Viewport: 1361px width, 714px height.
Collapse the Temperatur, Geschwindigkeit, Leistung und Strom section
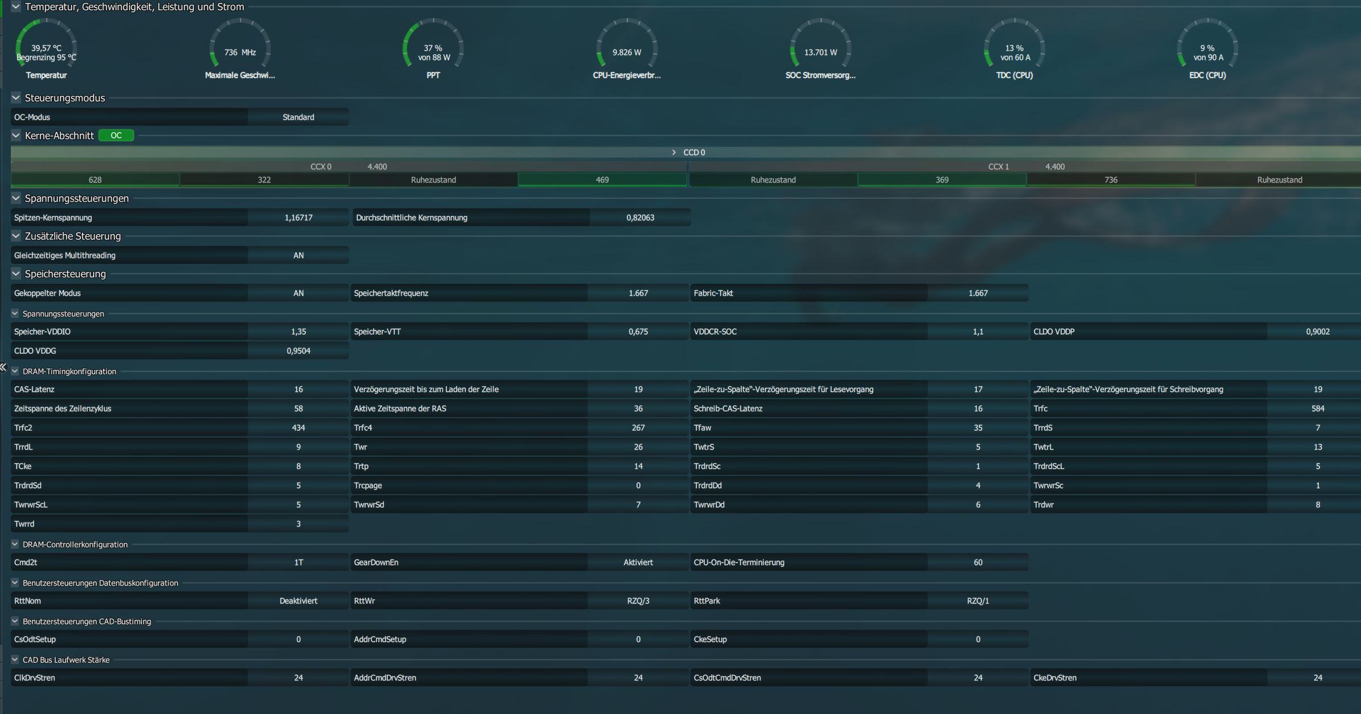16,7
